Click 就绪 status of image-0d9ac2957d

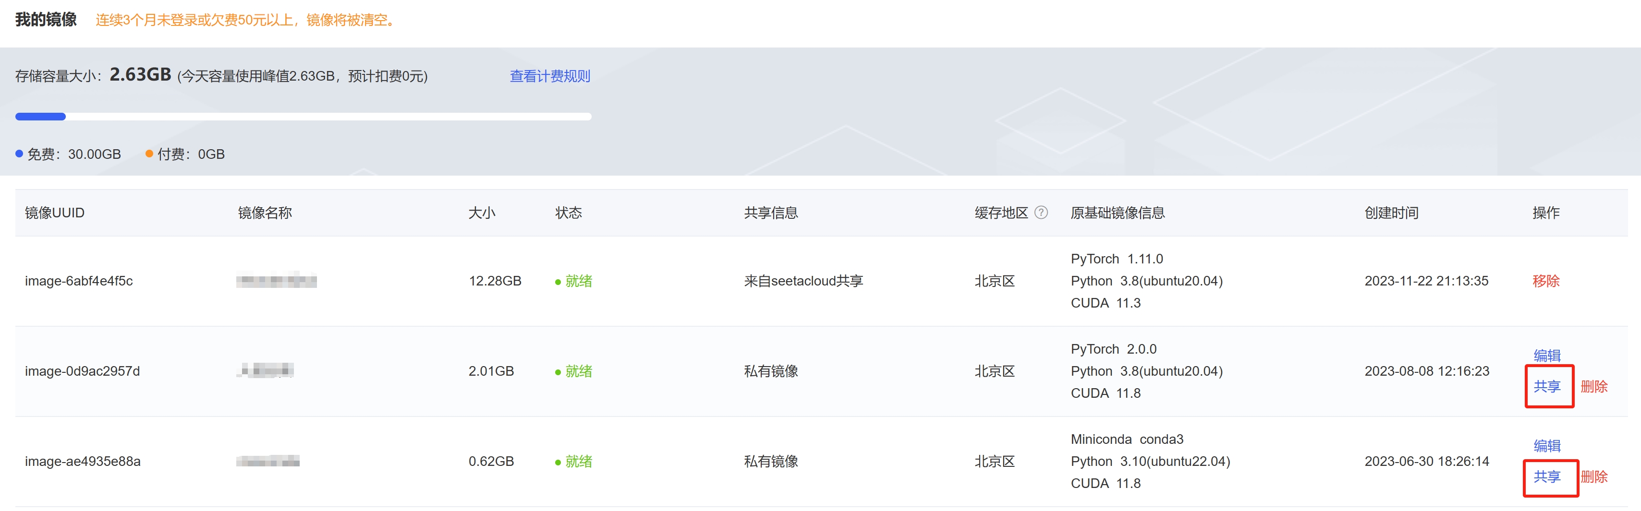tap(573, 371)
